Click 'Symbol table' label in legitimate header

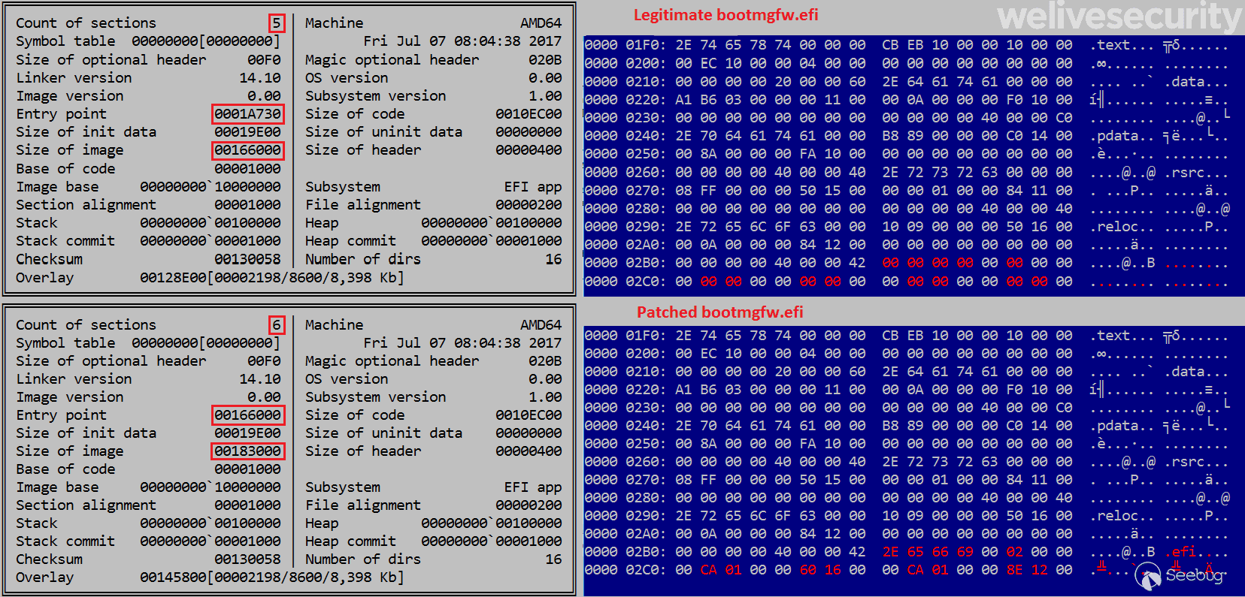click(x=66, y=41)
